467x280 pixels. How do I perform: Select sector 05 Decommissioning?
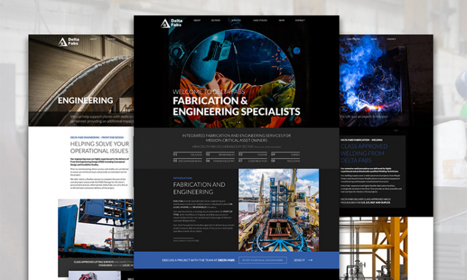(189, 161)
